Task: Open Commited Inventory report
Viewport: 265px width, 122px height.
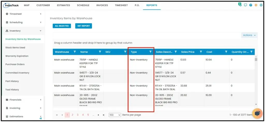Action: 17,73
